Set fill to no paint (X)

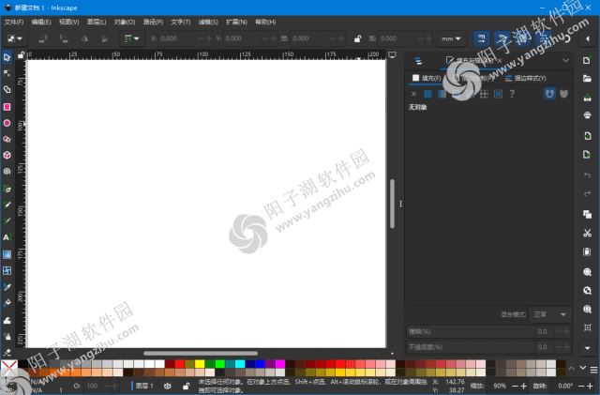pyautogui.click(x=413, y=94)
